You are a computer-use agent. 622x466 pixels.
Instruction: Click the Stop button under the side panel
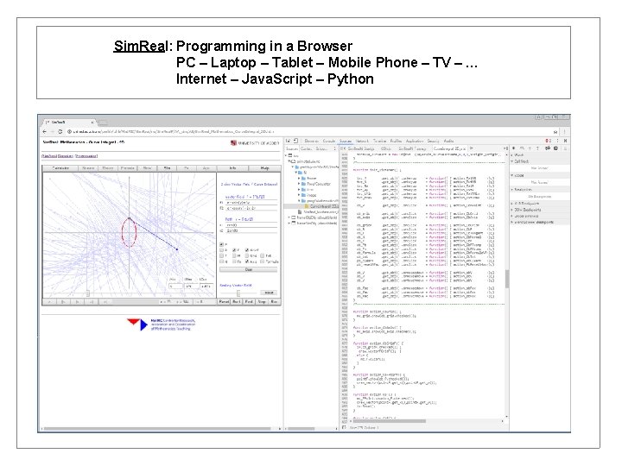262,301
